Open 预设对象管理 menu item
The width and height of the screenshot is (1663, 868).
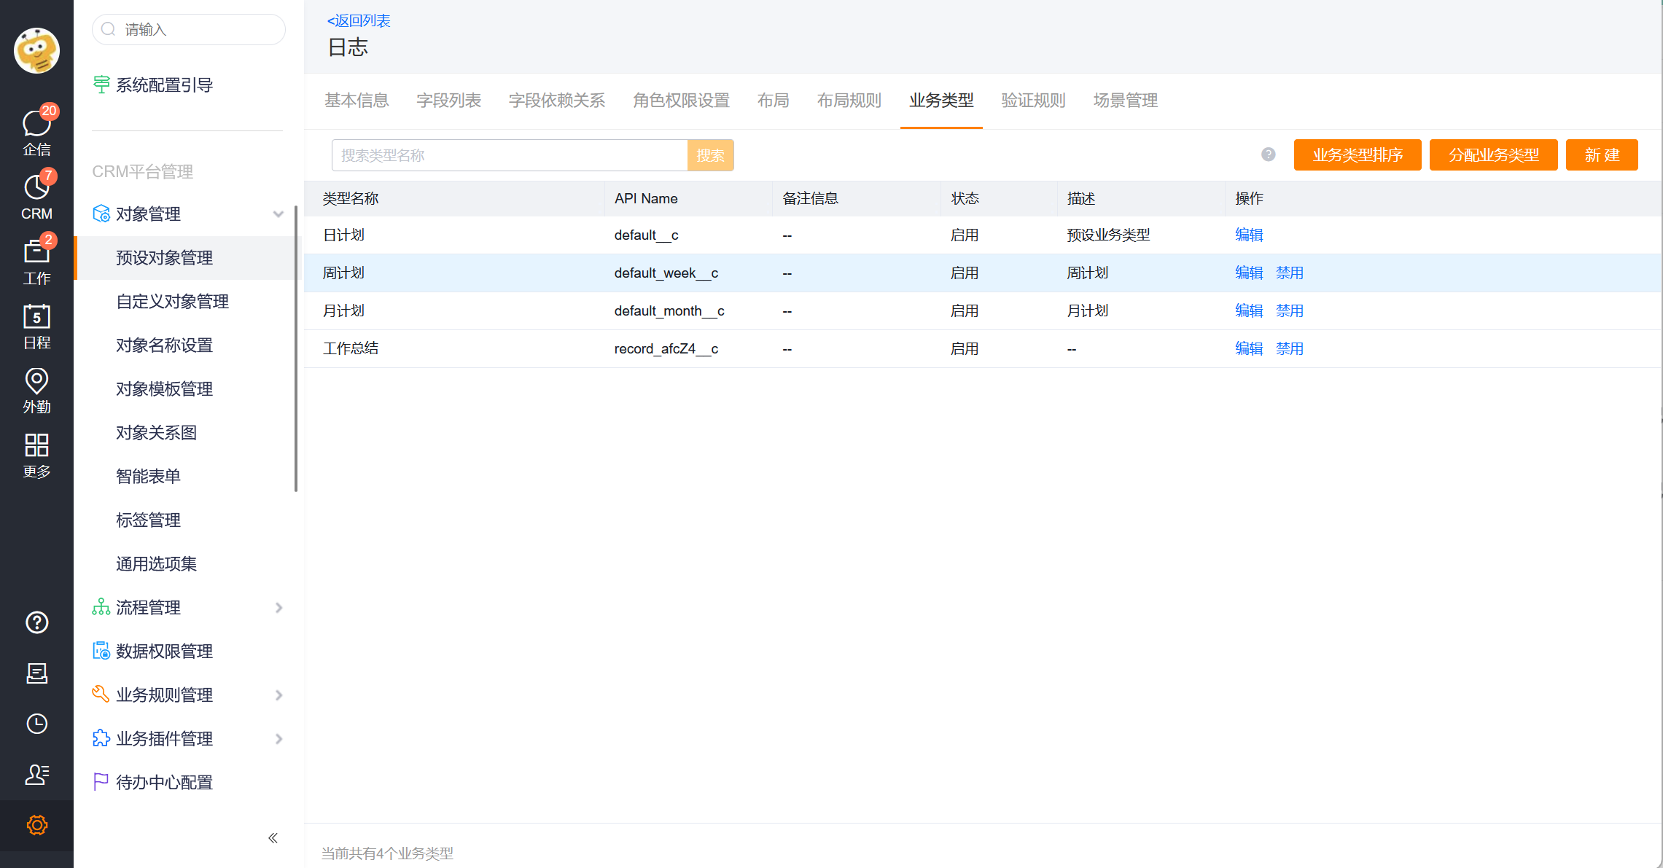(188, 257)
